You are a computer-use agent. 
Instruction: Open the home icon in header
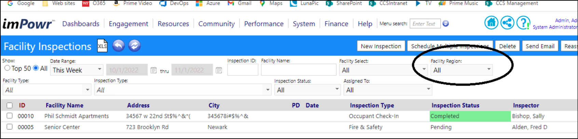(491, 23)
